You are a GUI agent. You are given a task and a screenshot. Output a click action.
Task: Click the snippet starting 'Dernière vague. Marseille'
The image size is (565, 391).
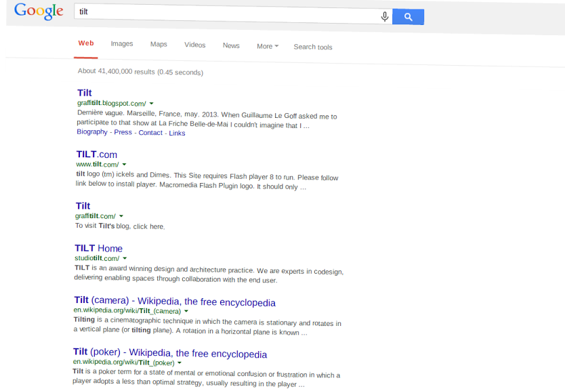pyautogui.click(x=207, y=119)
